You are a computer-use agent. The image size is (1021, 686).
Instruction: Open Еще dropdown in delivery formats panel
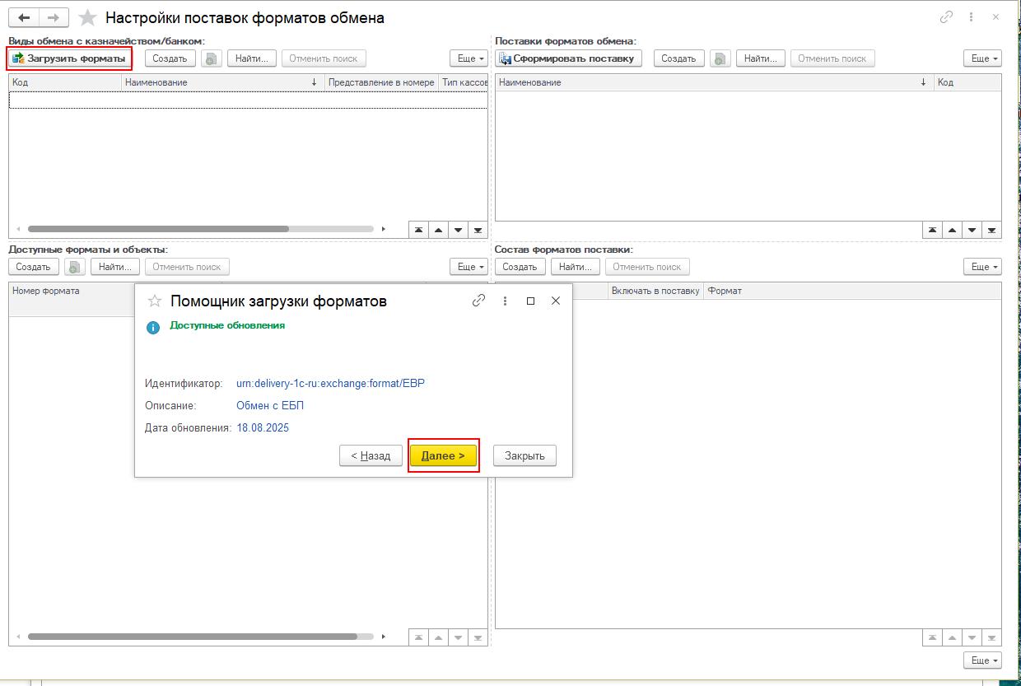pos(982,58)
